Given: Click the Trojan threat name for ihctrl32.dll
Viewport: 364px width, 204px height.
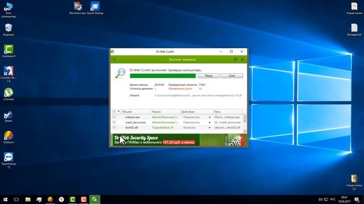Looking at the screenshot, I should (x=163, y=127).
